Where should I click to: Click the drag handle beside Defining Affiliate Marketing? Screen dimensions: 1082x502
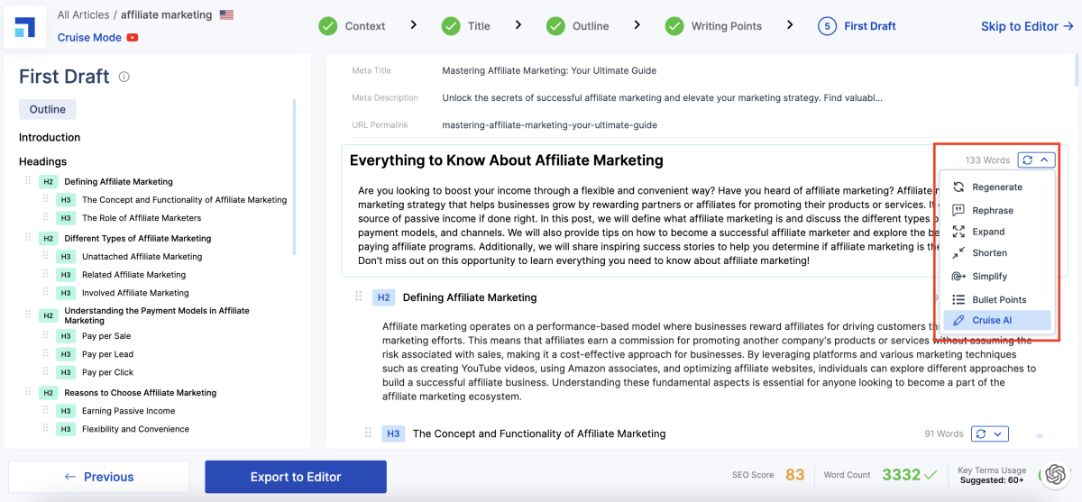coord(359,297)
